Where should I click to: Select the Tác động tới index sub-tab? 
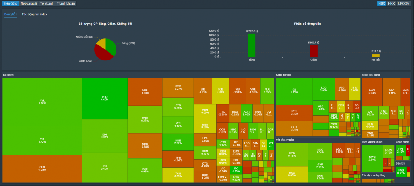(x=35, y=14)
